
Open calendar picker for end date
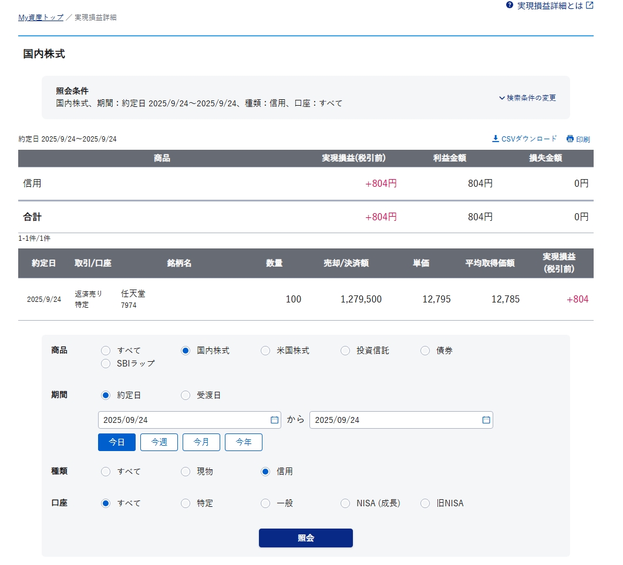486,420
